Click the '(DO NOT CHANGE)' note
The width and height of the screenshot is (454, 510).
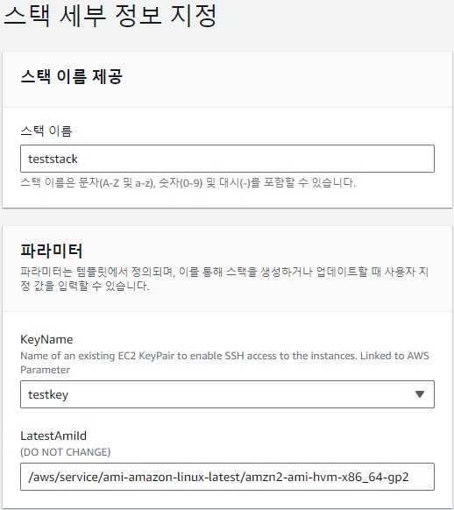pyautogui.click(x=66, y=452)
